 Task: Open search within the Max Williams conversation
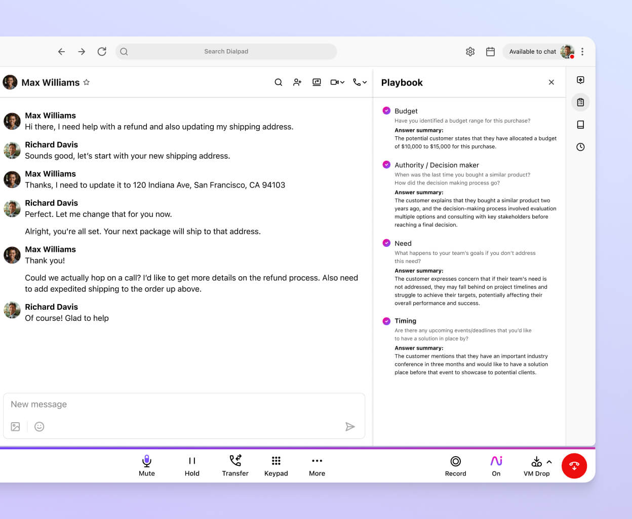(279, 82)
